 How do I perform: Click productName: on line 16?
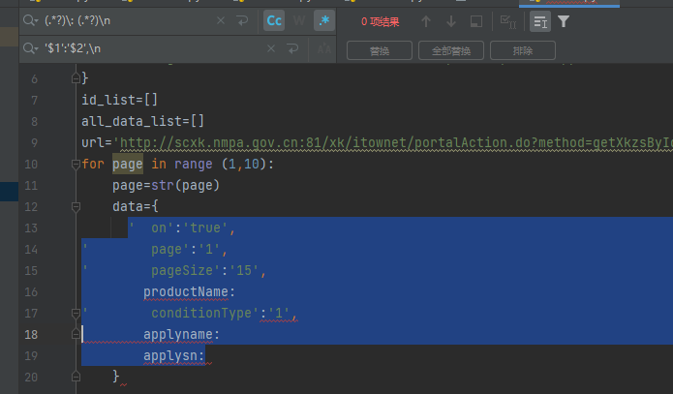click(x=189, y=291)
